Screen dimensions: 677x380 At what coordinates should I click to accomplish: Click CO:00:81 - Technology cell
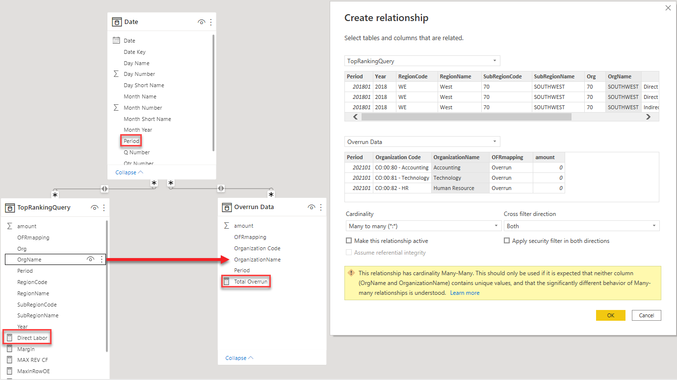[402, 178]
